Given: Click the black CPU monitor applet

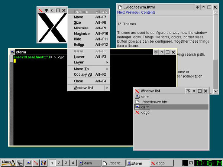Looking at the screenshot, I should (185, 163).
